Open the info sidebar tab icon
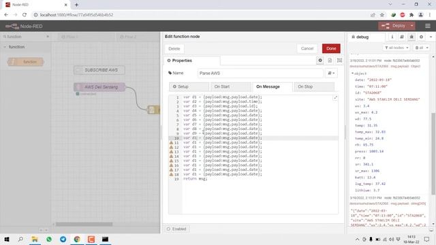 392,37
